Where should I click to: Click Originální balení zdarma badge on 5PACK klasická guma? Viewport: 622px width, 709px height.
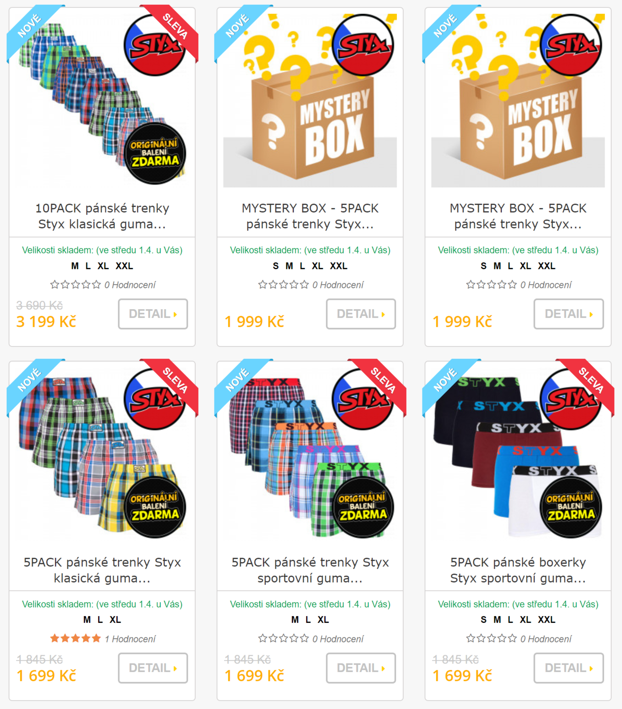pos(155,508)
